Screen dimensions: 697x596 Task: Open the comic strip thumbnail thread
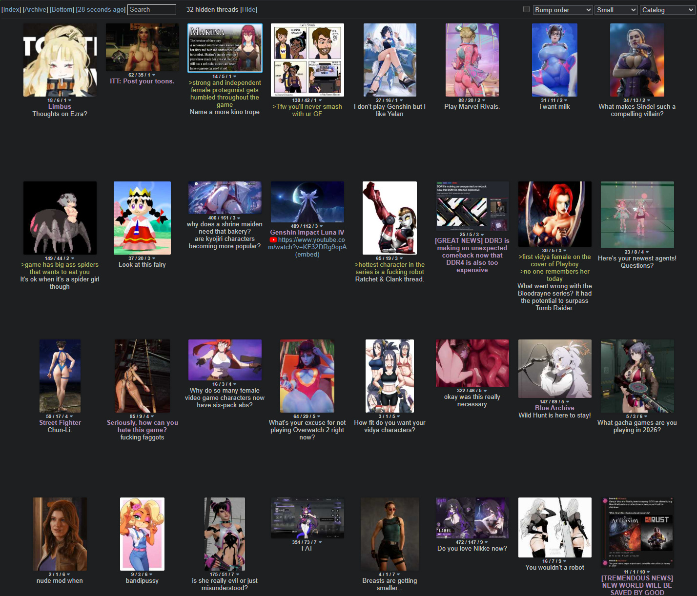pos(307,60)
